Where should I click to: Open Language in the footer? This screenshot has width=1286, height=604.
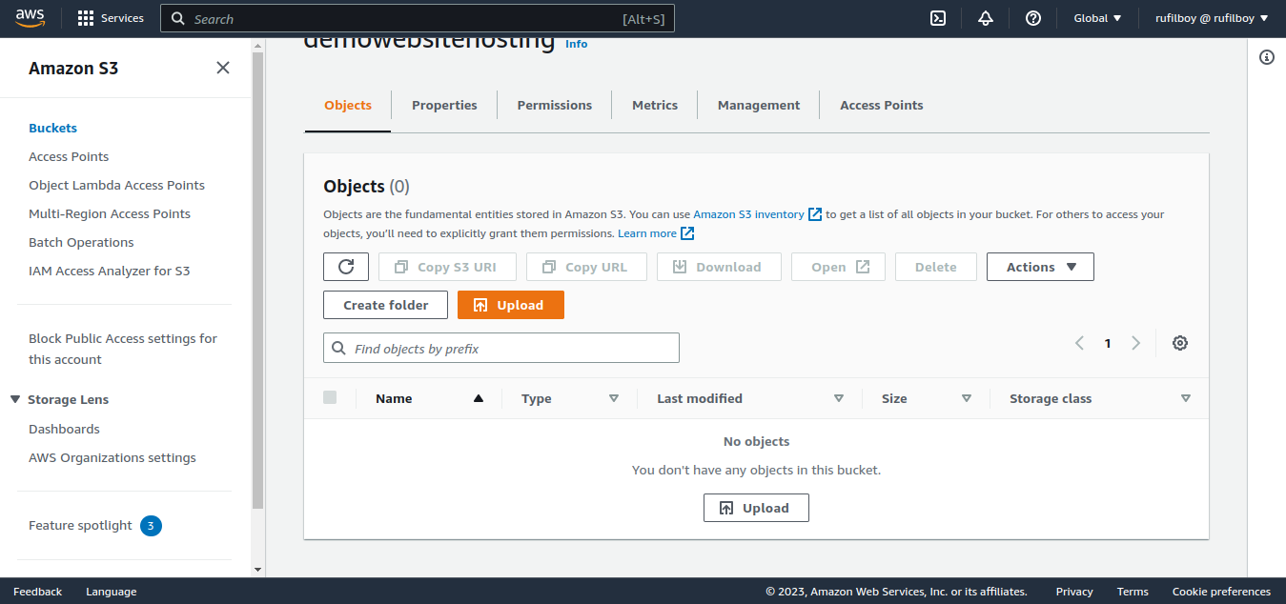[111, 592]
